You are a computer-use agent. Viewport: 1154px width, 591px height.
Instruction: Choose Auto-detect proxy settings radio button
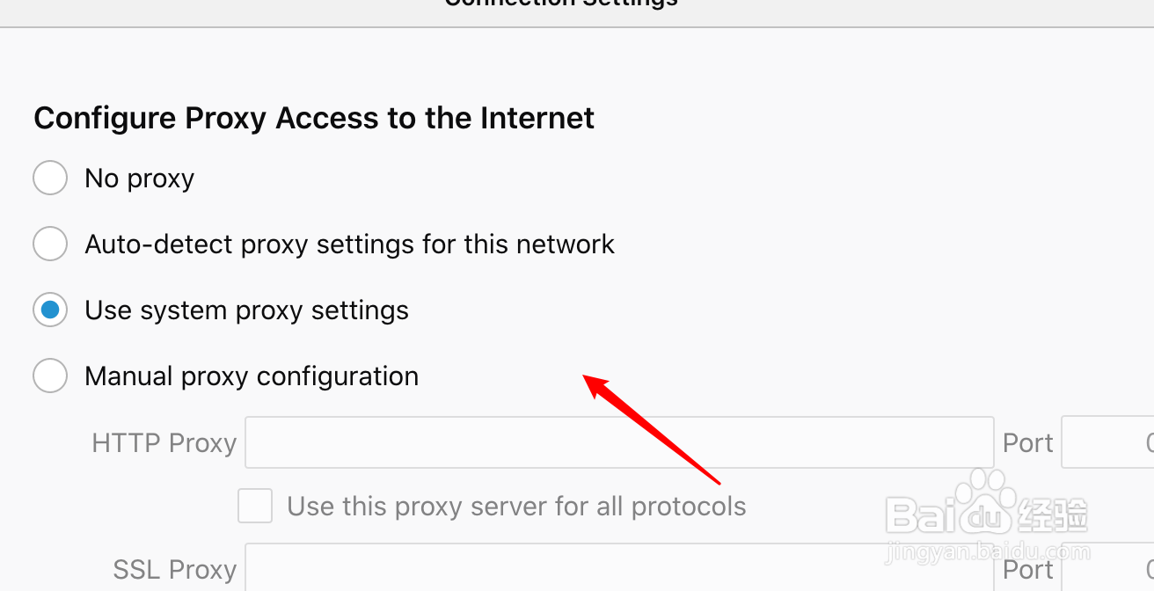pyautogui.click(x=50, y=244)
